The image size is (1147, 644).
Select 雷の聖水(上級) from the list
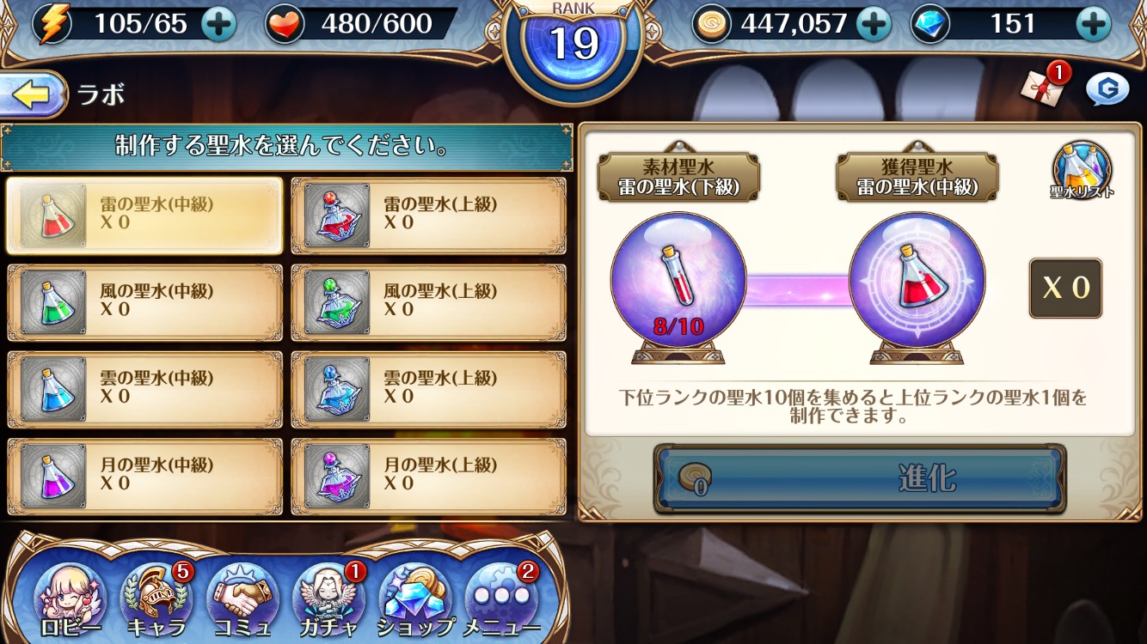(429, 216)
